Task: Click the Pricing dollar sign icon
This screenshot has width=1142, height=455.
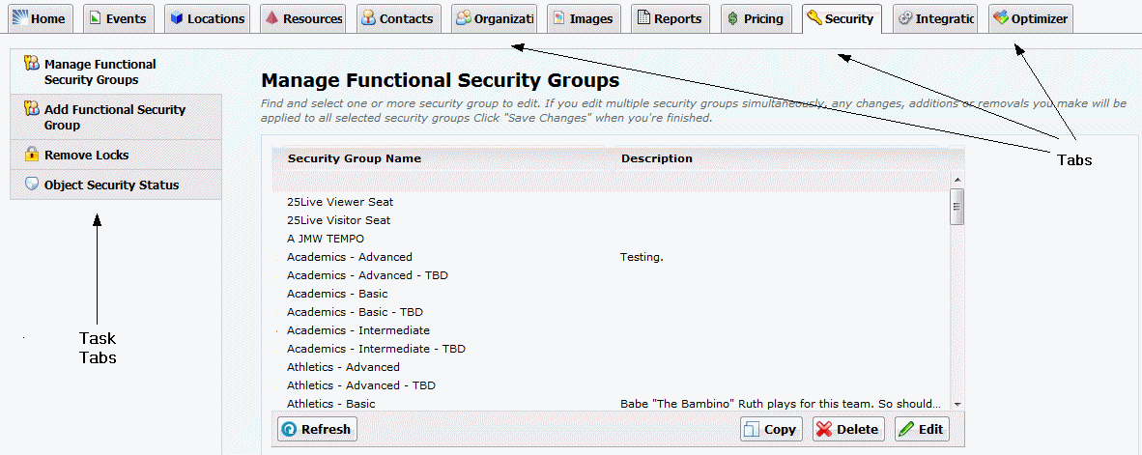Action: [732, 19]
